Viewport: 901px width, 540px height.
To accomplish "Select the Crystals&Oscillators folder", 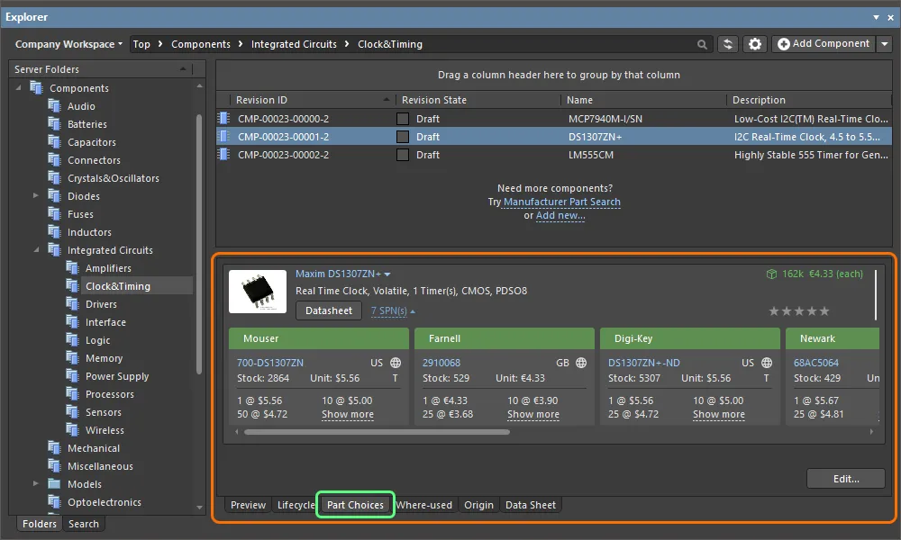I will [x=114, y=178].
